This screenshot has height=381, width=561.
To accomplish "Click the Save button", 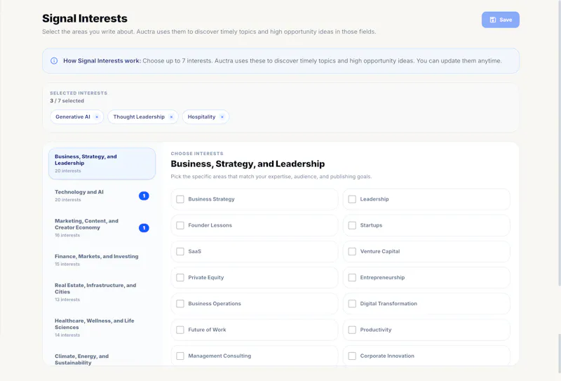I will [500, 20].
